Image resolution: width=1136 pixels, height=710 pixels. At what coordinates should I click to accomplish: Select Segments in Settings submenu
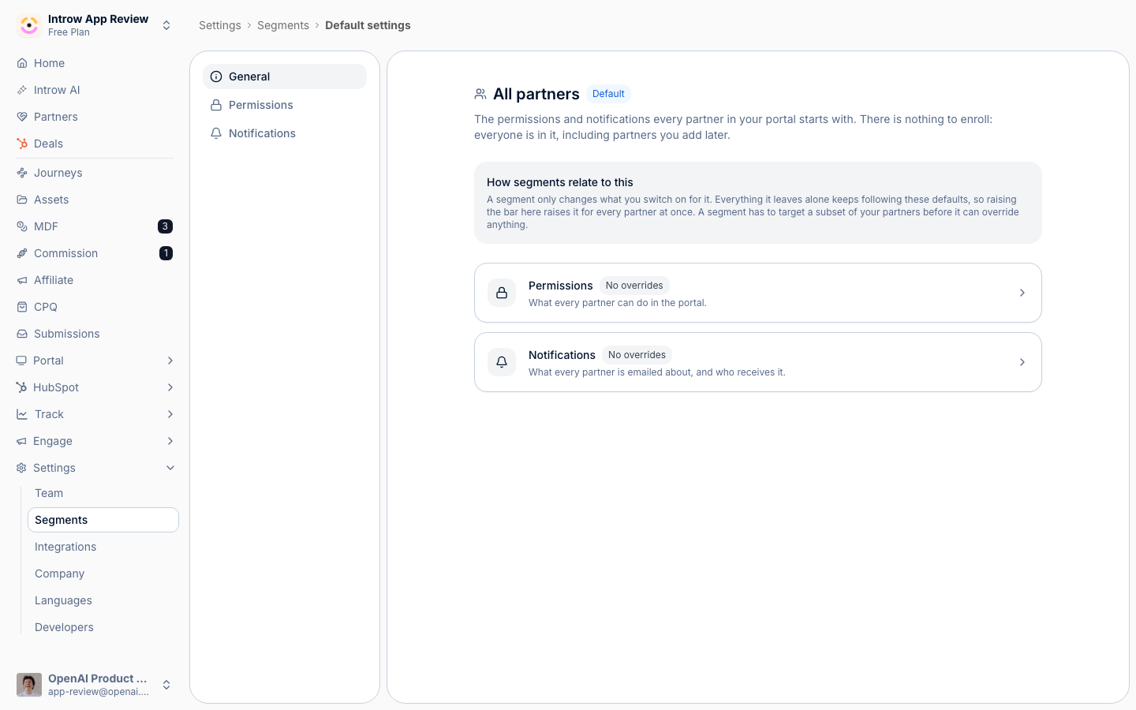click(103, 520)
